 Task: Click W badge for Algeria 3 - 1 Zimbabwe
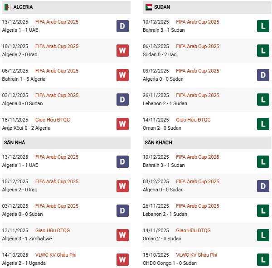click(x=122, y=234)
